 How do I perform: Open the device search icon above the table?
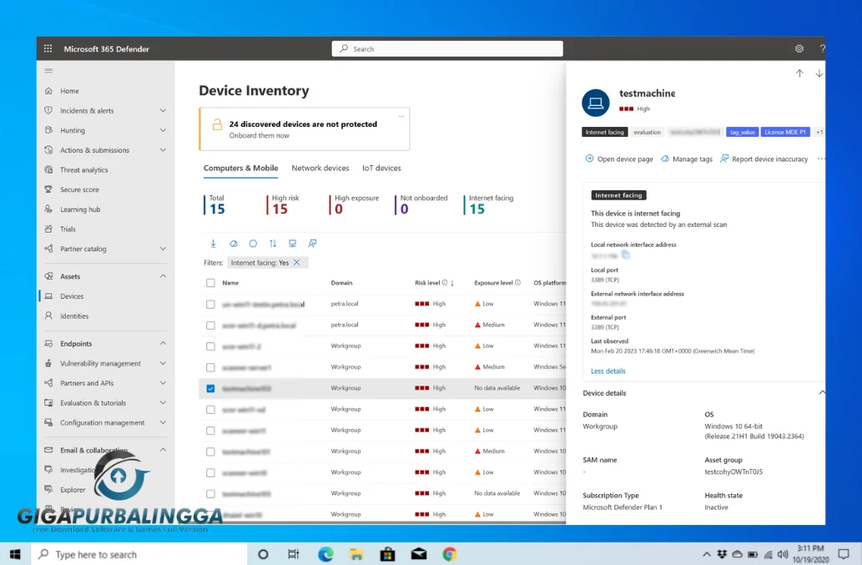[x=312, y=243]
